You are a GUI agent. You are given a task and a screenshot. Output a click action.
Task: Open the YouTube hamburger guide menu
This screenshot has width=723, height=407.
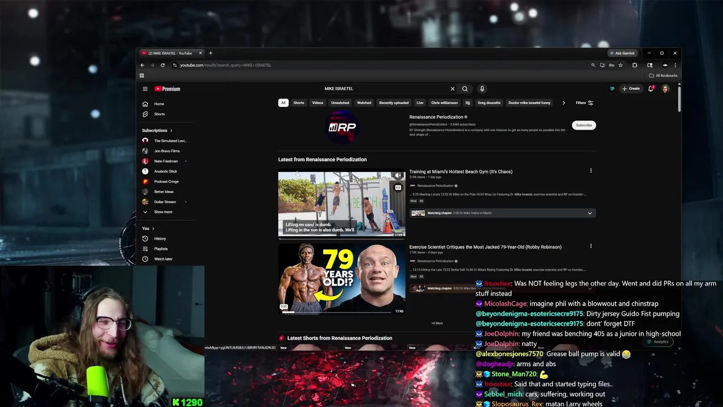tap(145, 89)
